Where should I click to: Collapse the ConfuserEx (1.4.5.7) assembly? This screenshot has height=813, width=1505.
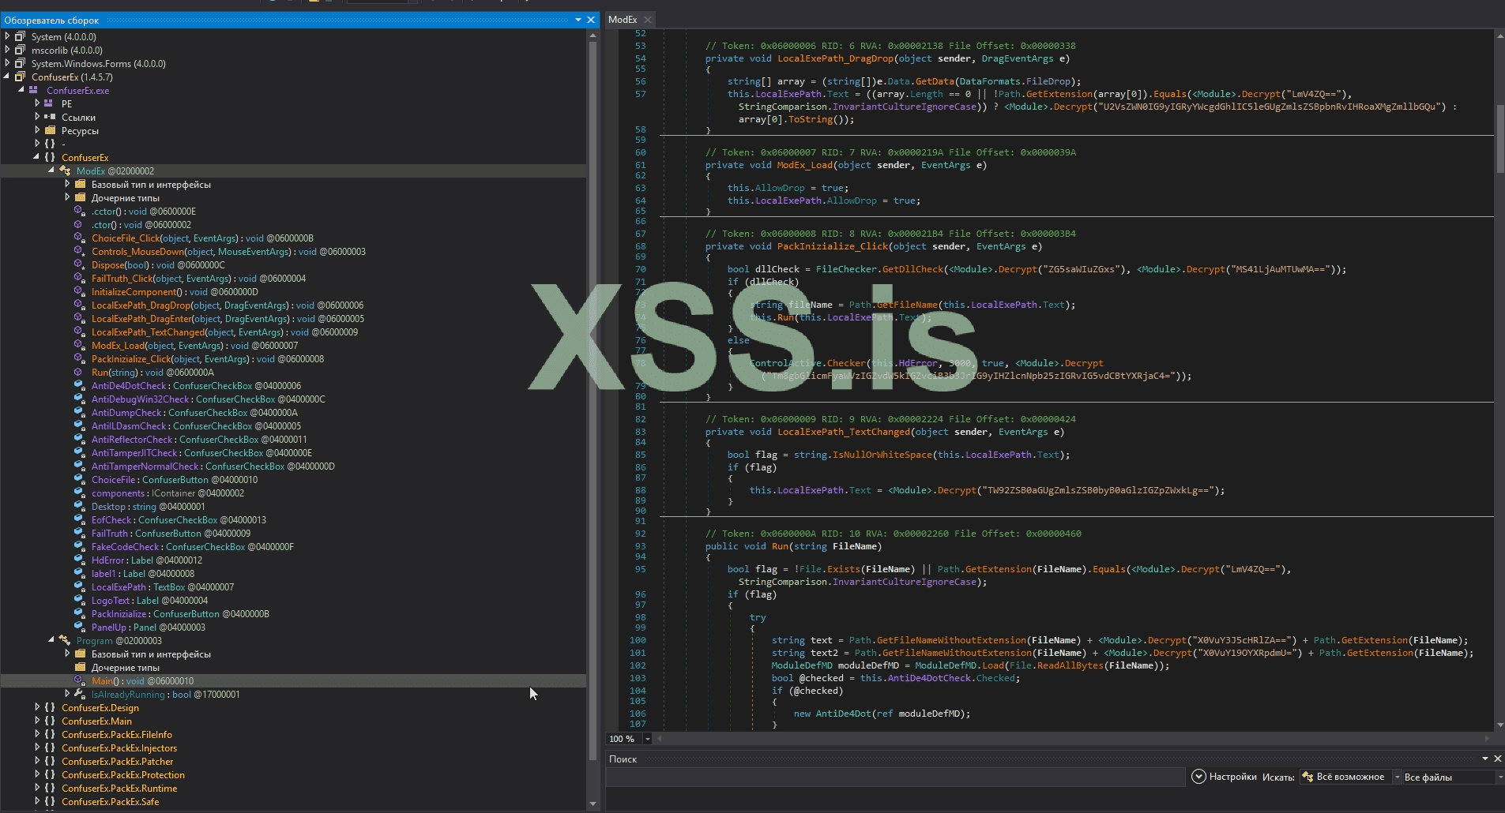point(8,77)
